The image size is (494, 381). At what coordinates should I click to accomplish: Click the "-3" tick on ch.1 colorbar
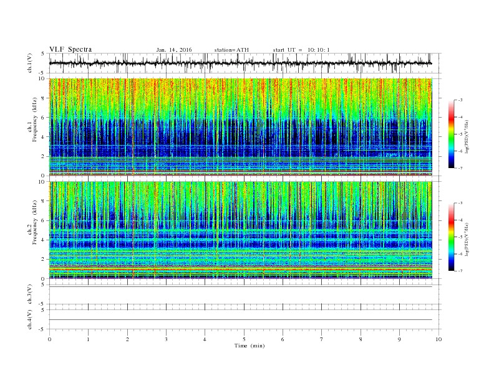click(460, 100)
